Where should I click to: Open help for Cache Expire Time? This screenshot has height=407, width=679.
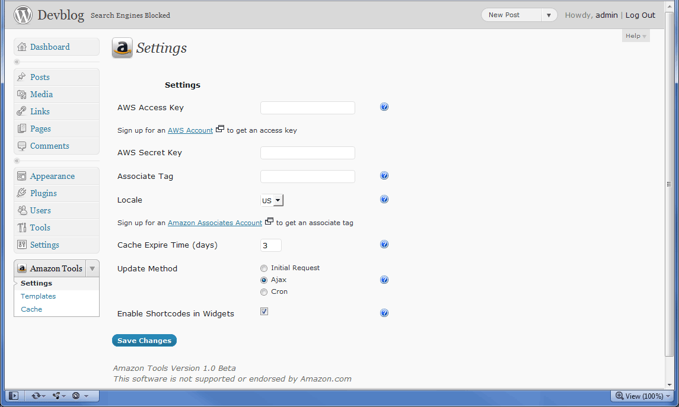click(384, 244)
